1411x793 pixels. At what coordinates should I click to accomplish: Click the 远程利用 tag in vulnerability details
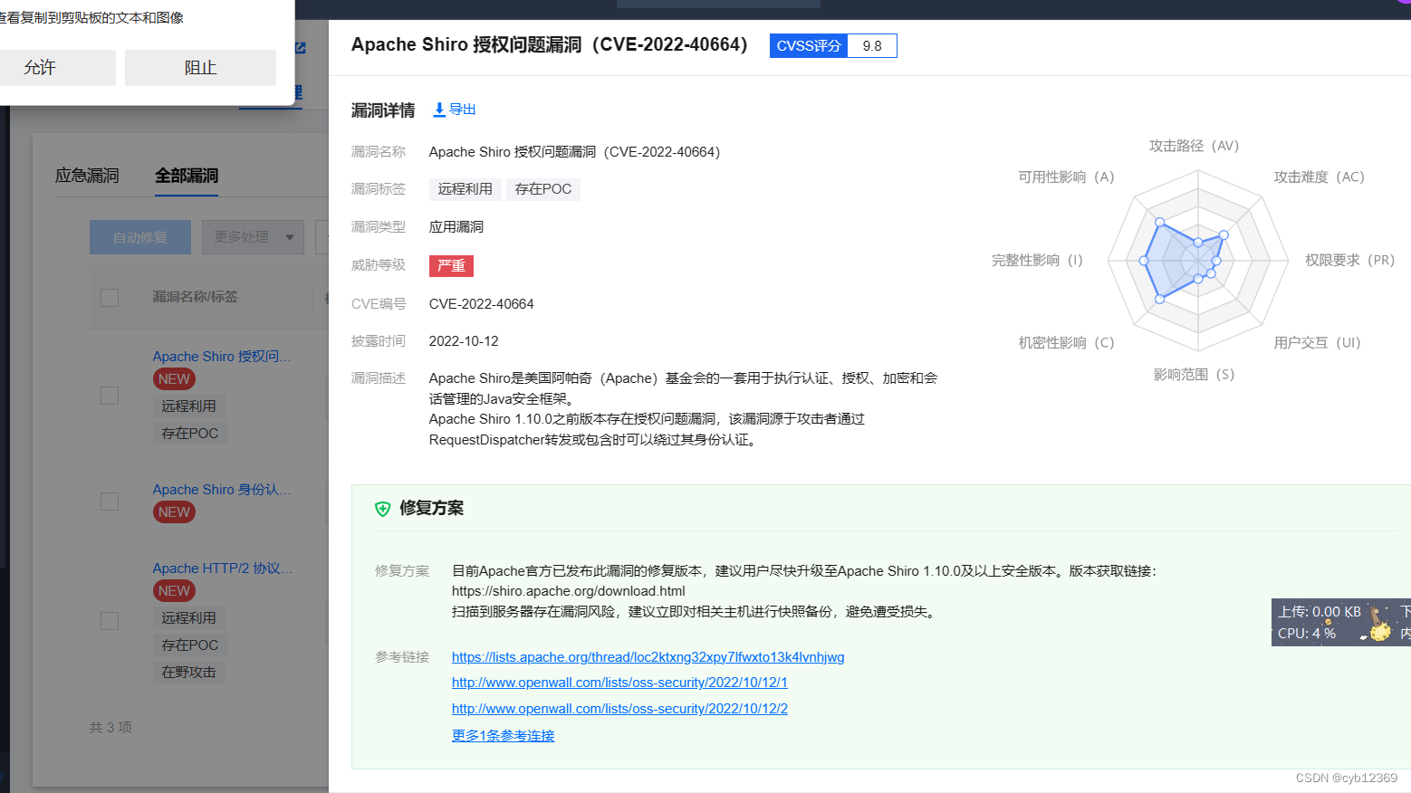point(465,188)
